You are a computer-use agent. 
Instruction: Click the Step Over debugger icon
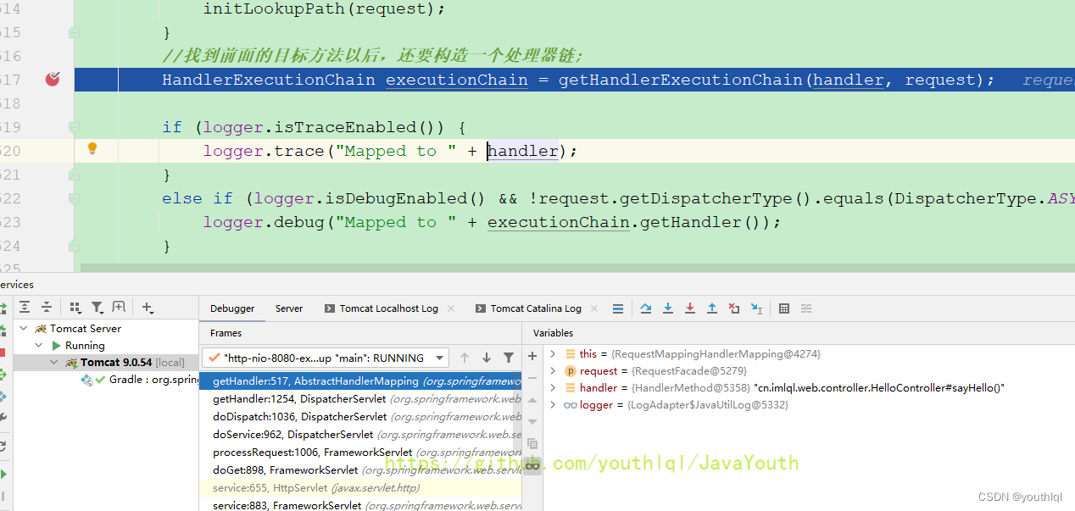646,308
